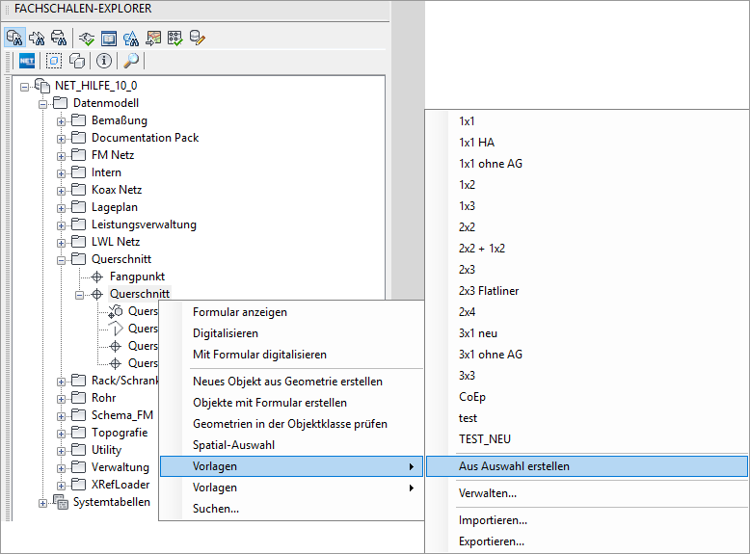Click 'Exportieren...' in the submenu
This screenshot has width=750, height=554.
click(x=492, y=541)
